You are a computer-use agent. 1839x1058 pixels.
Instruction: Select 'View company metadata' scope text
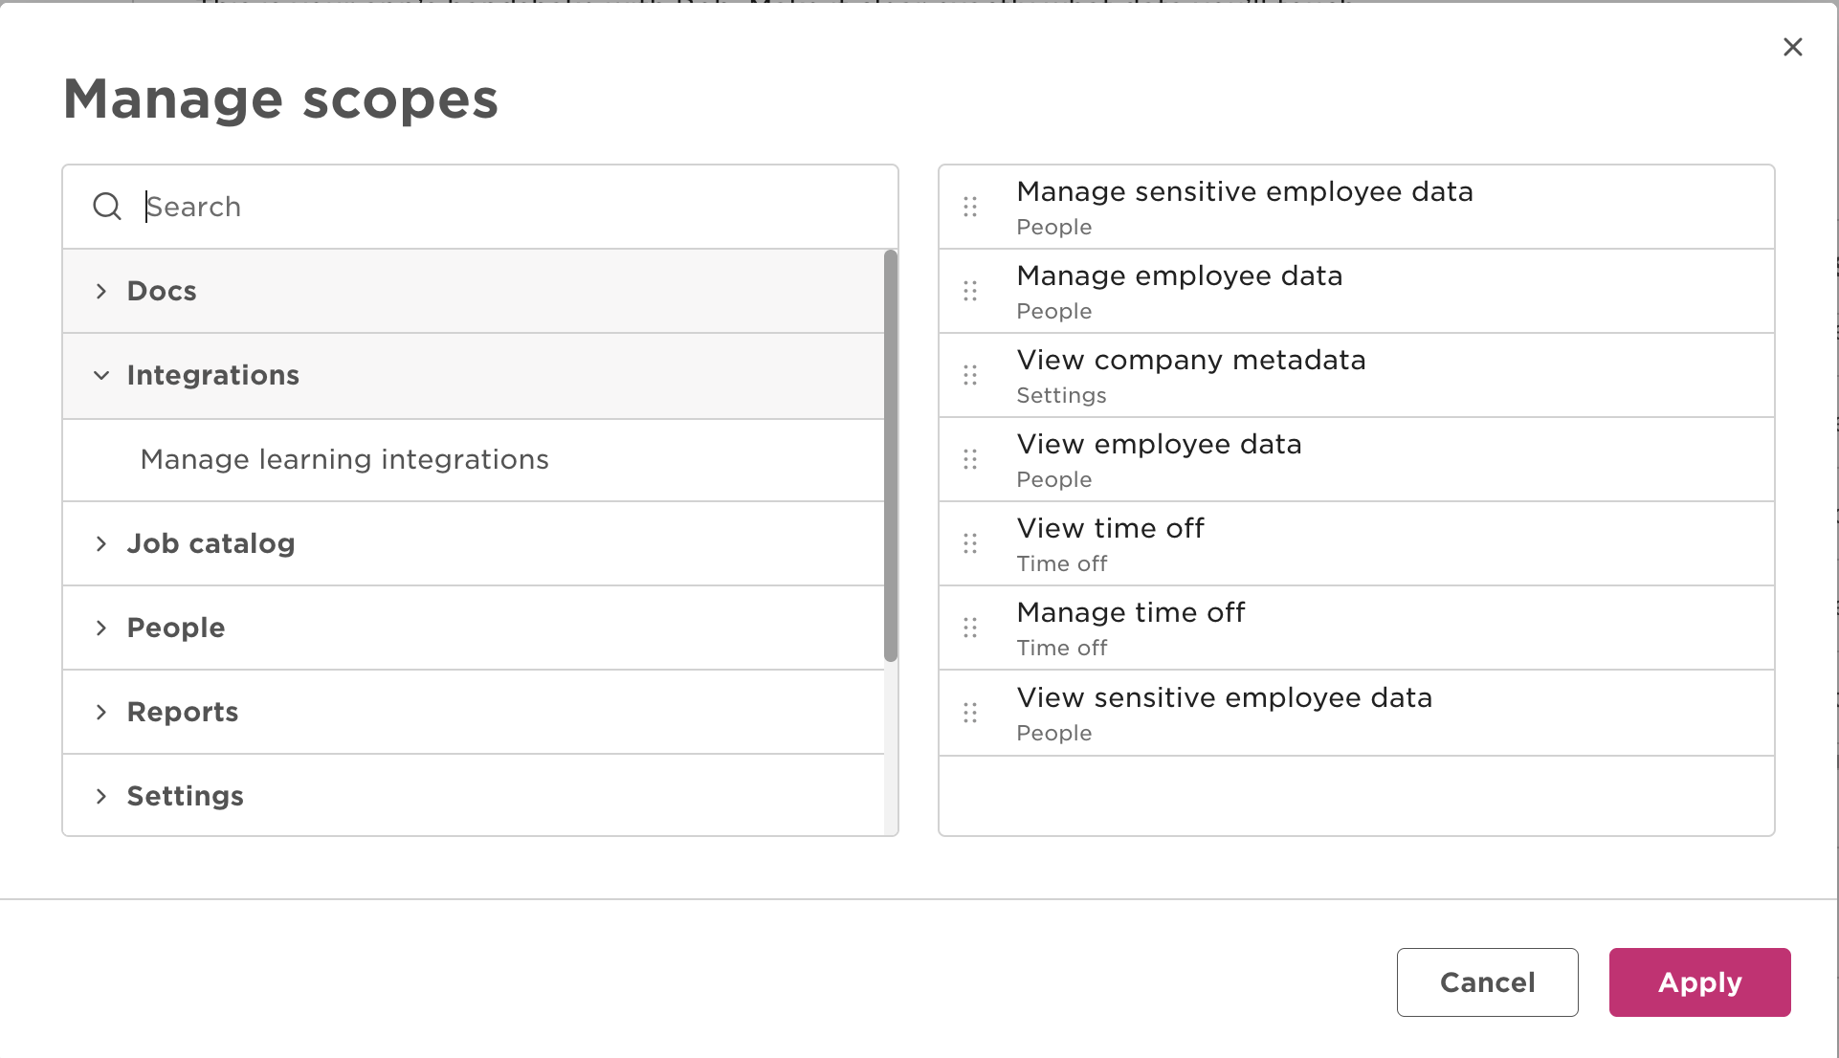[1191, 360]
